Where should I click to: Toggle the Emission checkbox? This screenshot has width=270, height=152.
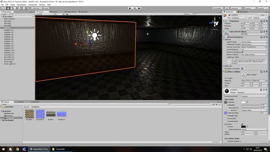pyautogui.click(x=242, y=124)
